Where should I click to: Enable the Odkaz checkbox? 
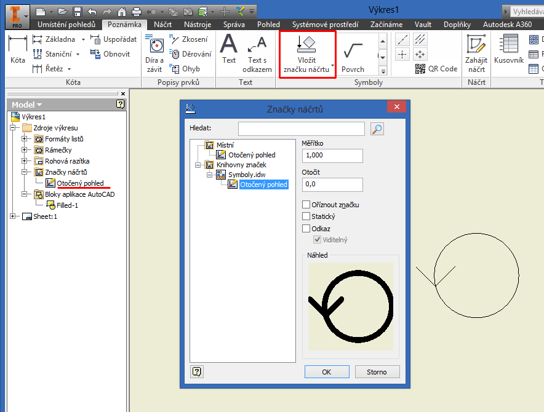click(x=306, y=229)
